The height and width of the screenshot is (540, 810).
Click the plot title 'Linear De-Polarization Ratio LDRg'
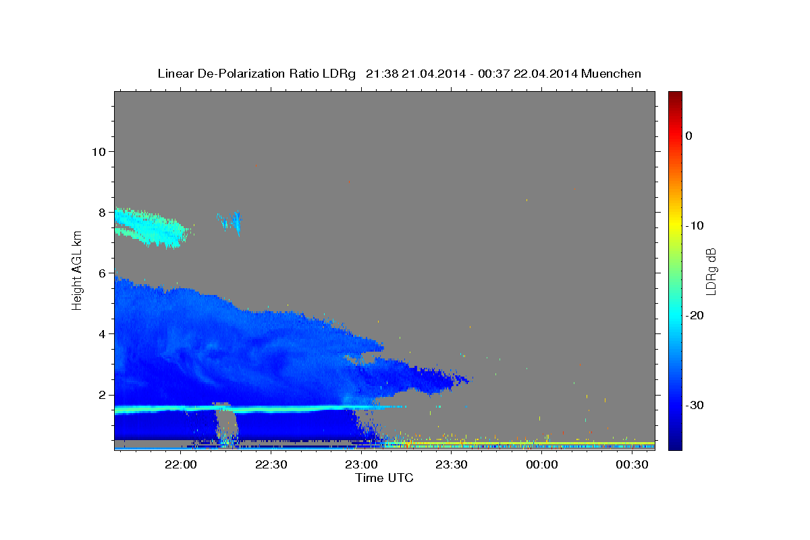click(256, 74)
